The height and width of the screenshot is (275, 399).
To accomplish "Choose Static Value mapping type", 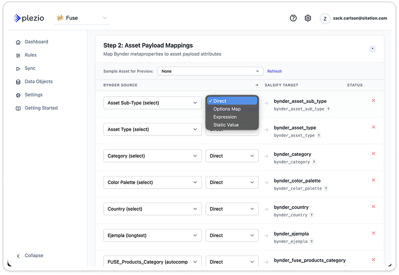I will point(226,125).
